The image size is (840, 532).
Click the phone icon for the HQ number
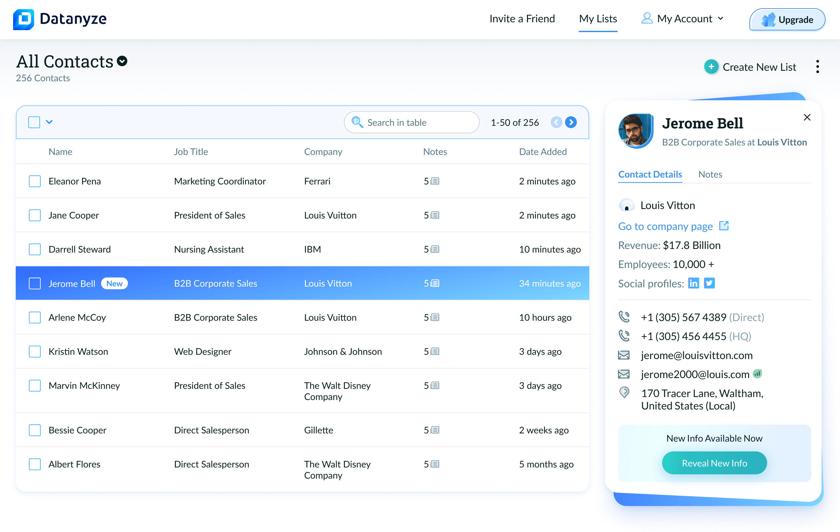(624, 336)
